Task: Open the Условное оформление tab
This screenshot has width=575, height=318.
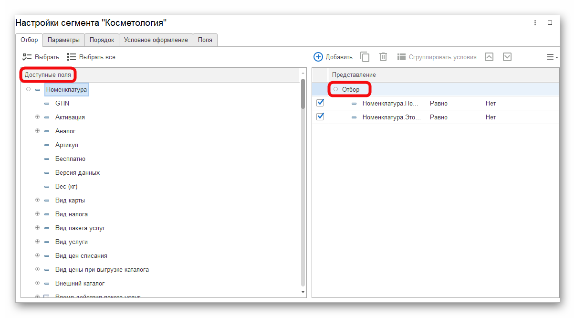Action: click(156, 40)
